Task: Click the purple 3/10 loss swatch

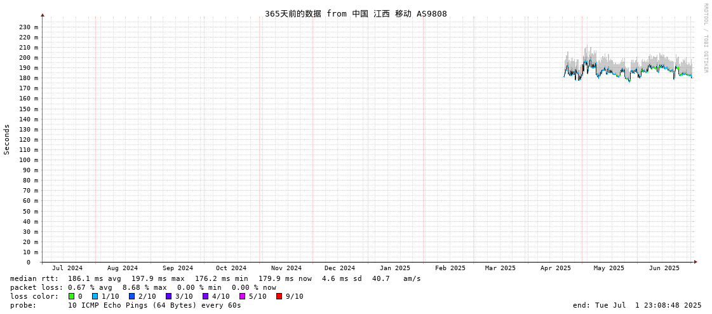Action: pyautogui.click(x=168, y=296)
